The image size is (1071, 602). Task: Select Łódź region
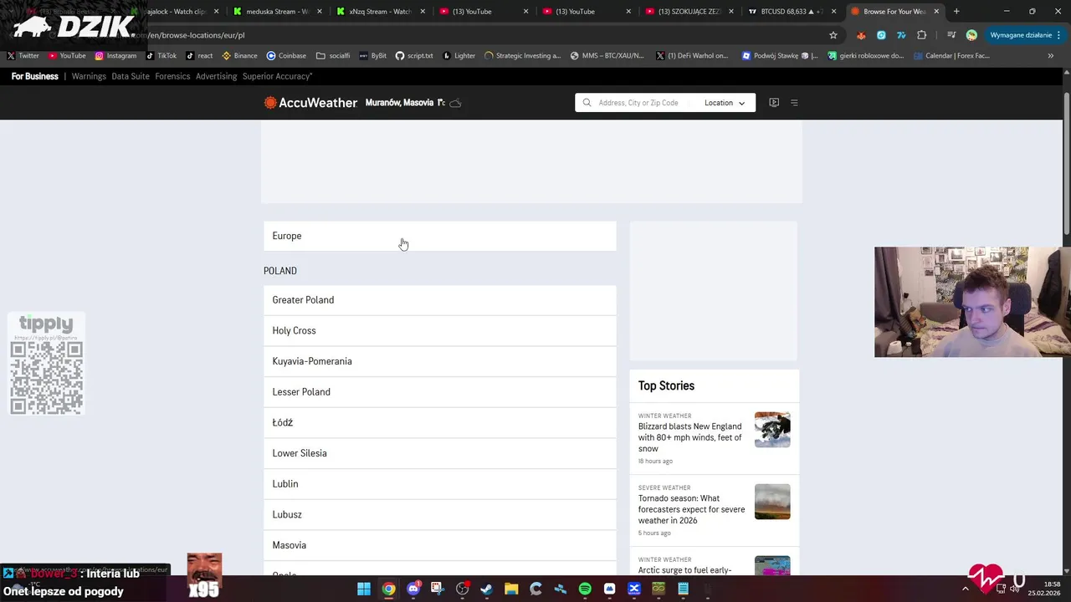point(440,423)
